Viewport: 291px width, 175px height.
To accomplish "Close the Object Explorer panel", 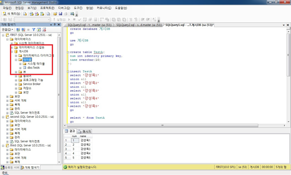I will pos(59,25).
